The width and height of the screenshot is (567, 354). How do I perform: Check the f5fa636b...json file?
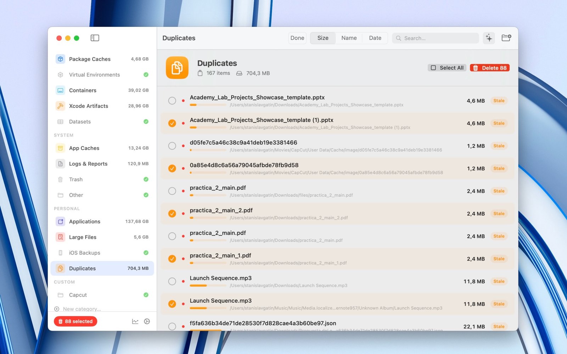[x=172, y=326]
